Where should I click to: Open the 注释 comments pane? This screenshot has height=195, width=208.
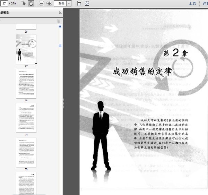click(x=205, y=3)
